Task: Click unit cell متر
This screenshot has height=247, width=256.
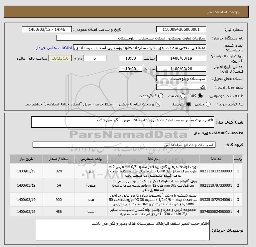Action: coord(91,171)
